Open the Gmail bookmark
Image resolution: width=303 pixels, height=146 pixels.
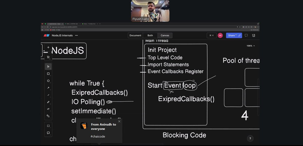click(x=47, y=30)
